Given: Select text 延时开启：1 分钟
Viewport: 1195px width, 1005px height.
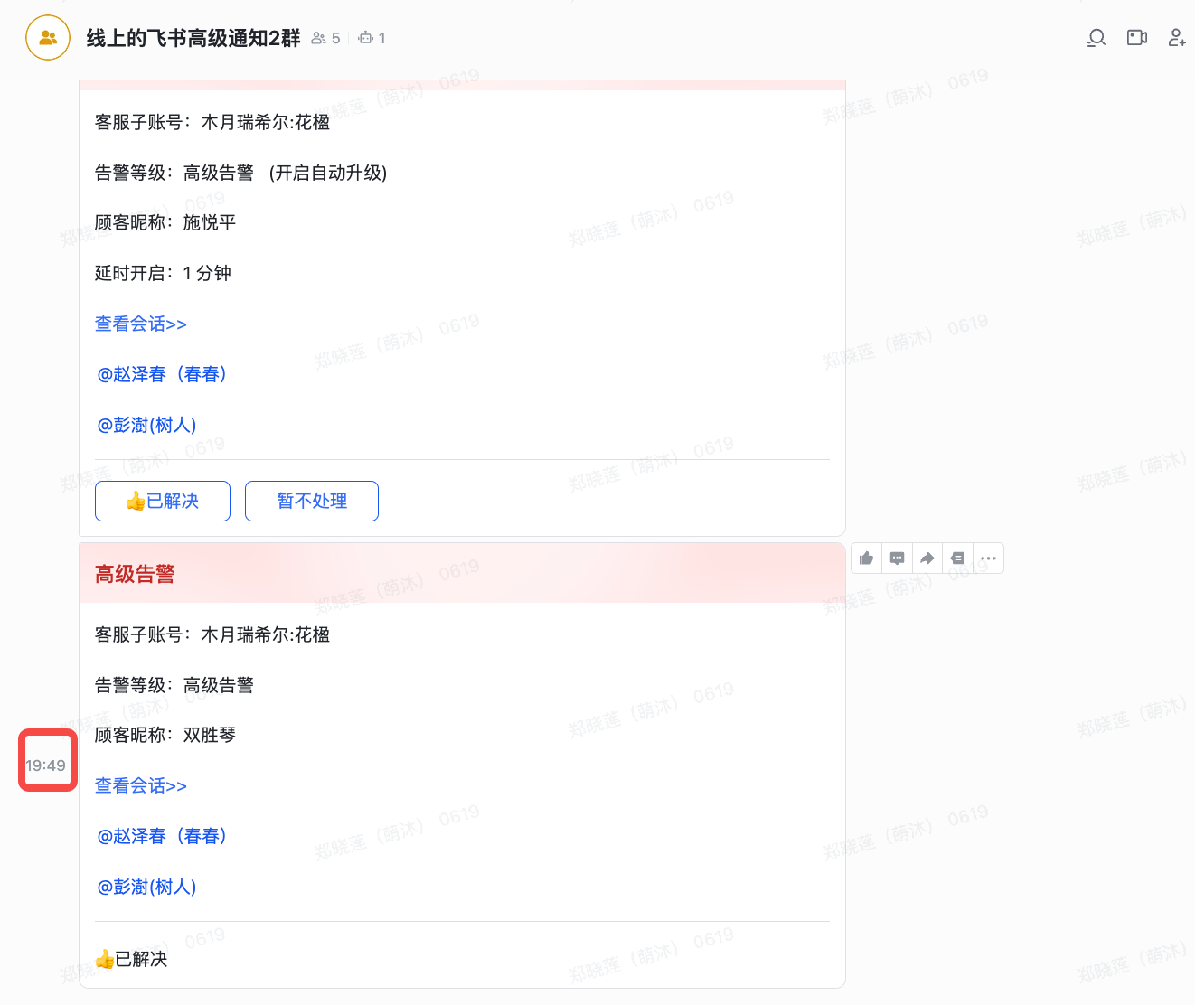Looking at the screenshot, I should tap(163, 273).
